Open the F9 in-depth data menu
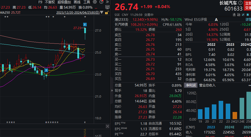The image size is (251, 137). coord(40,2)
